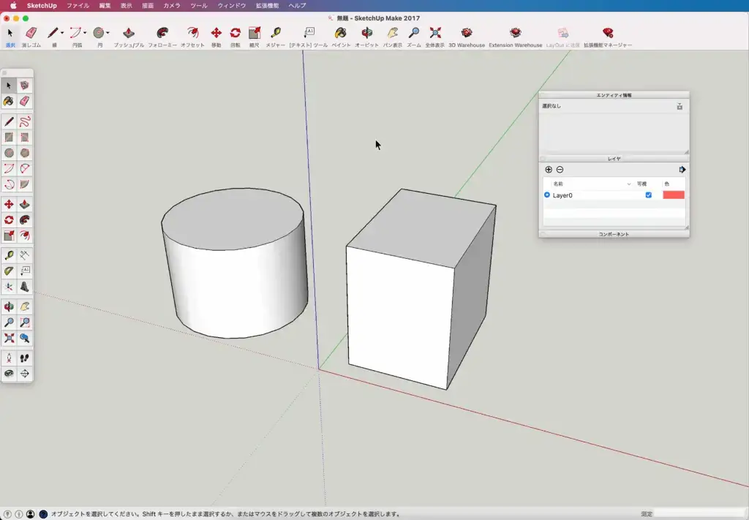The width and height of the screenshot is (749, 520).
Task: Open the Apple menu
Action: click(x=13, y=6)
